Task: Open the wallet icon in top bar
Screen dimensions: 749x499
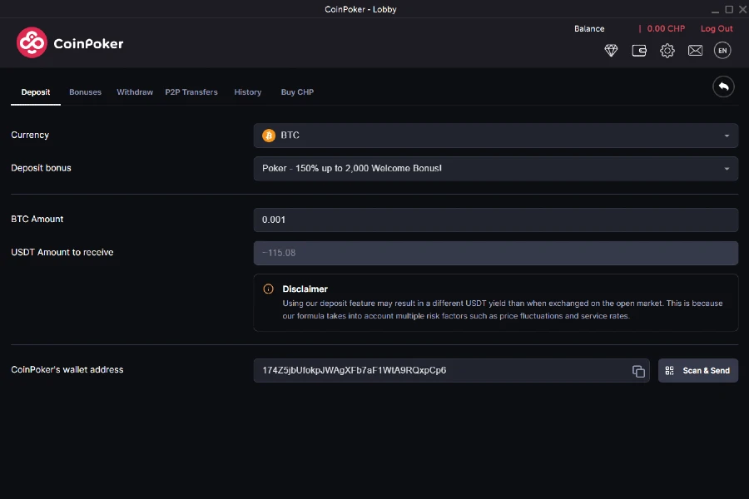Action: click(639, 50)
